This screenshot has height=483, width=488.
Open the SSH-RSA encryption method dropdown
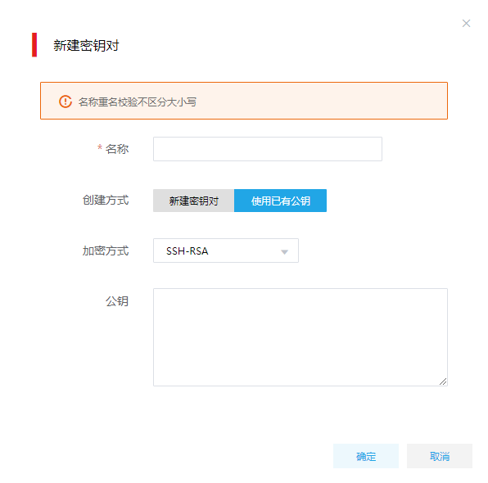click(226, 251)
